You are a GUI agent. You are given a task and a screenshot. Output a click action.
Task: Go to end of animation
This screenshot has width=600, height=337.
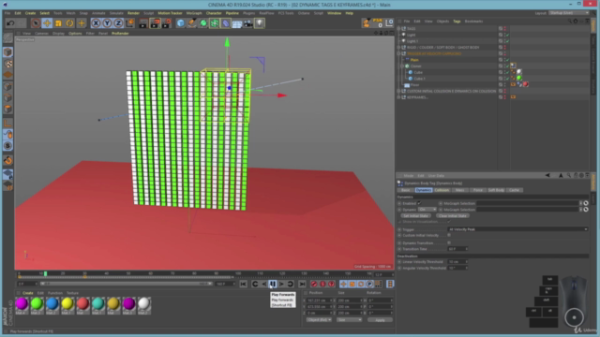click(302, 284)
